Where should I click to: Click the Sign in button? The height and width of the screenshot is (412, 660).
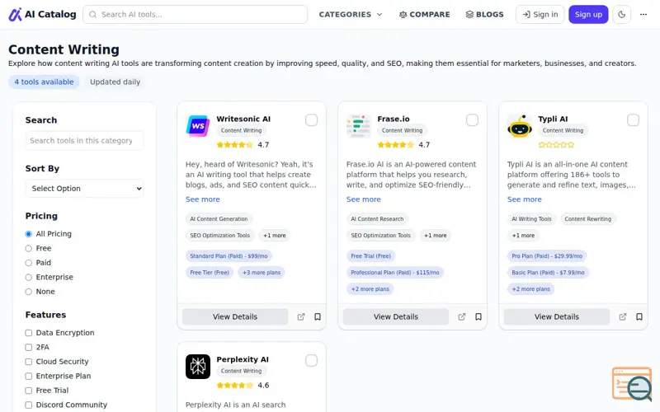540,14
